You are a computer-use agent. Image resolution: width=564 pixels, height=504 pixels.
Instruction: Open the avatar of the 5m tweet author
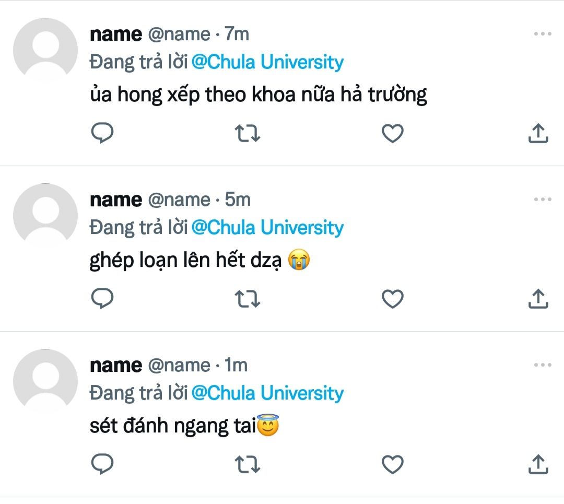[x=45, y=215]
